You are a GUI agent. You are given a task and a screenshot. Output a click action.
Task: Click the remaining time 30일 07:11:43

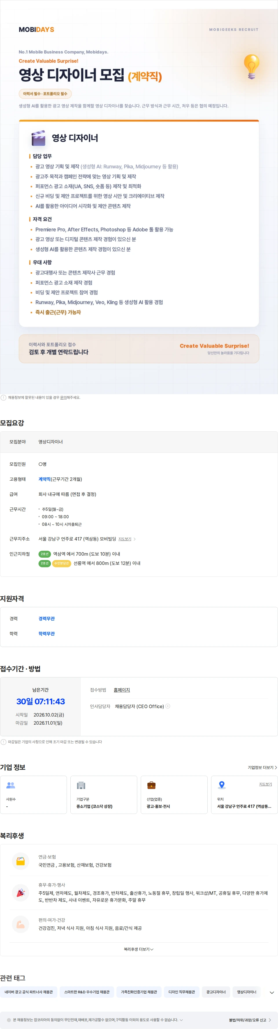41,701
